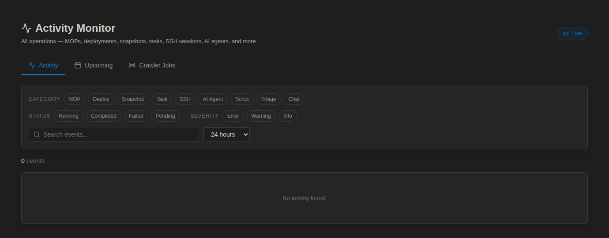The image size is (609, 238).
Task: Click the CATEGORY filter label
Action: point(44,99)
